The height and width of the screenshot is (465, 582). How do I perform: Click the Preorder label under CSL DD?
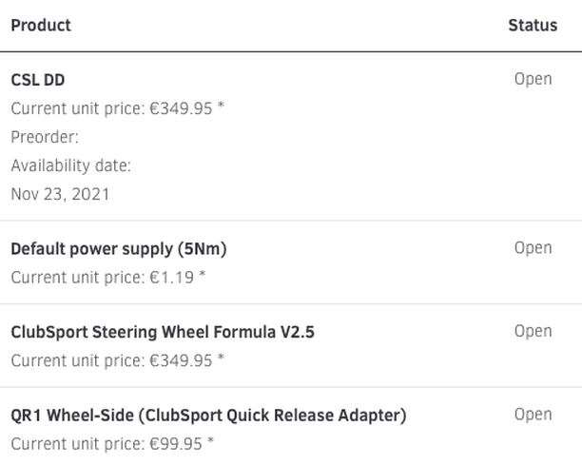(x=45, y=137)
